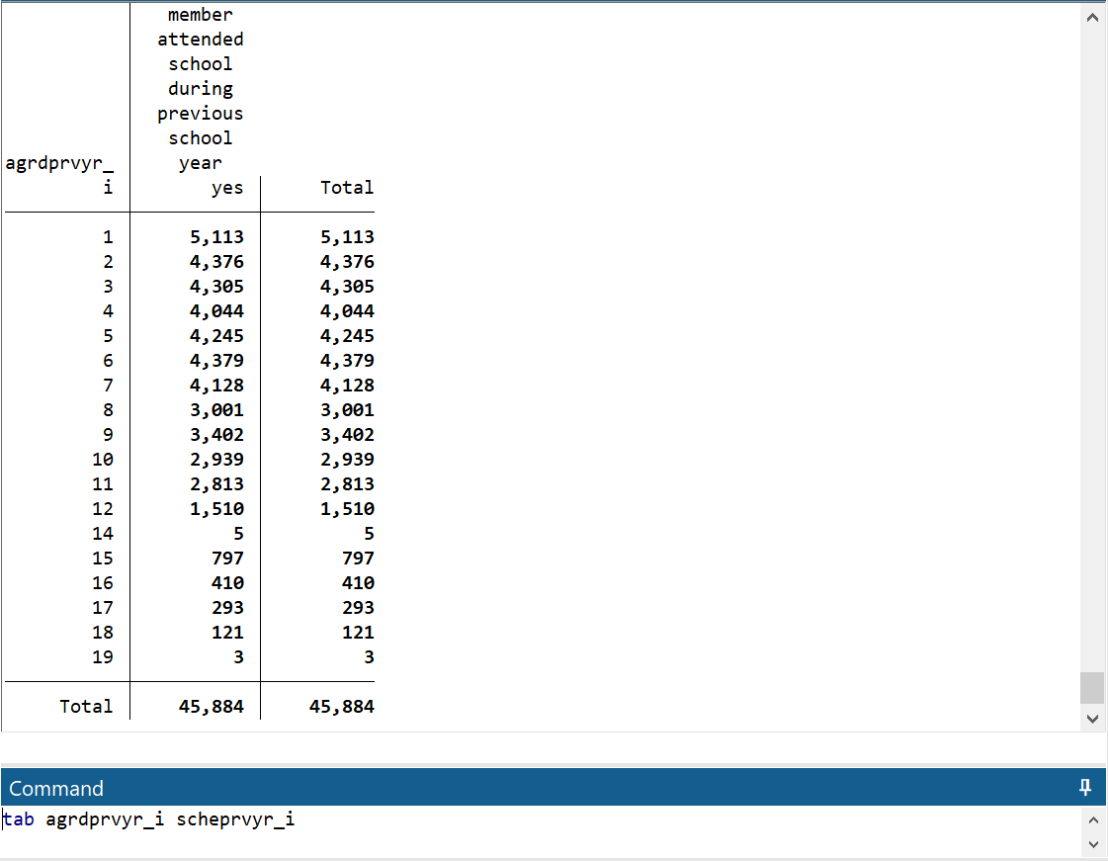
Task: Click row label 19 in the table
Action: [103, 657]
